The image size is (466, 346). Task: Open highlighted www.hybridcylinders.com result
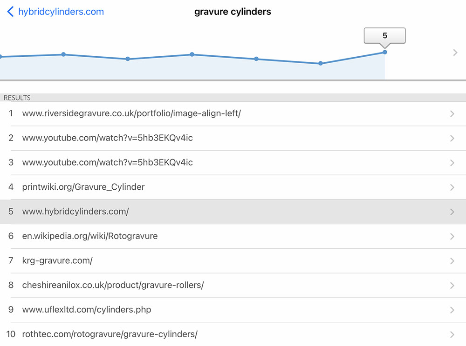click(x=233, y=212)
